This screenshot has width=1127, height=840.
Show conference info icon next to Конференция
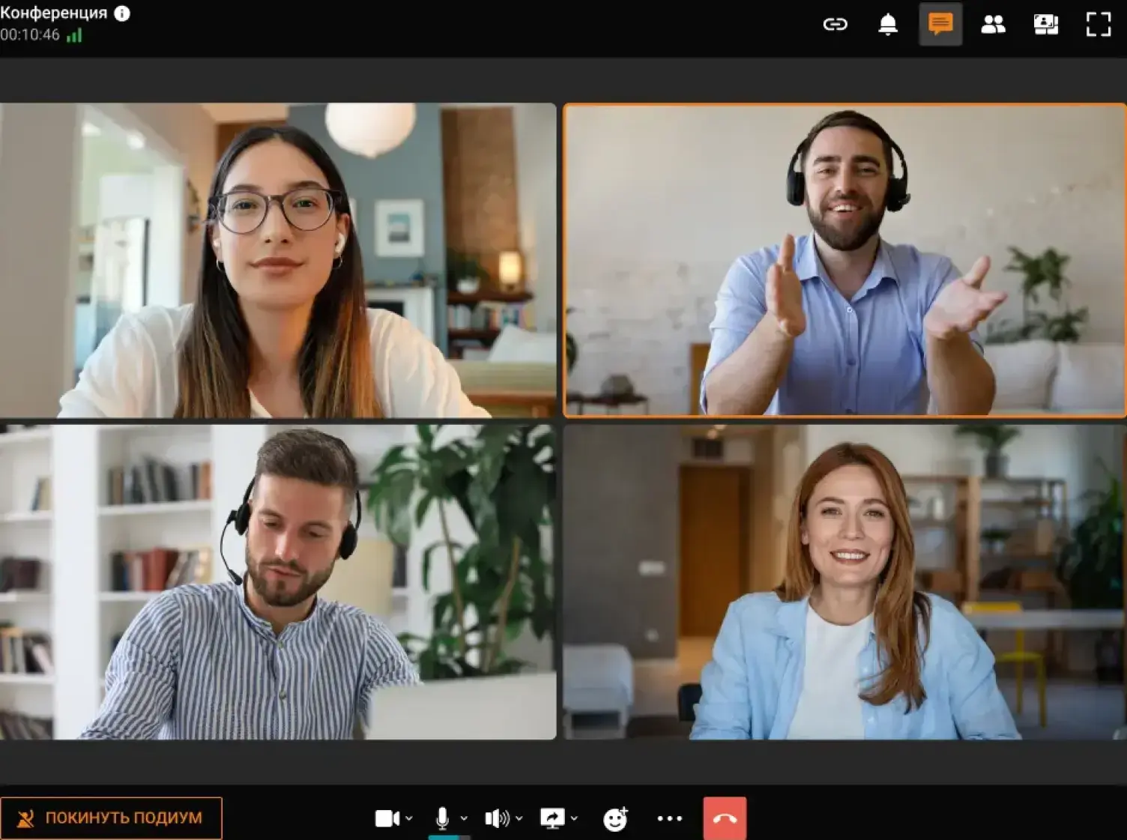[122, 13]
